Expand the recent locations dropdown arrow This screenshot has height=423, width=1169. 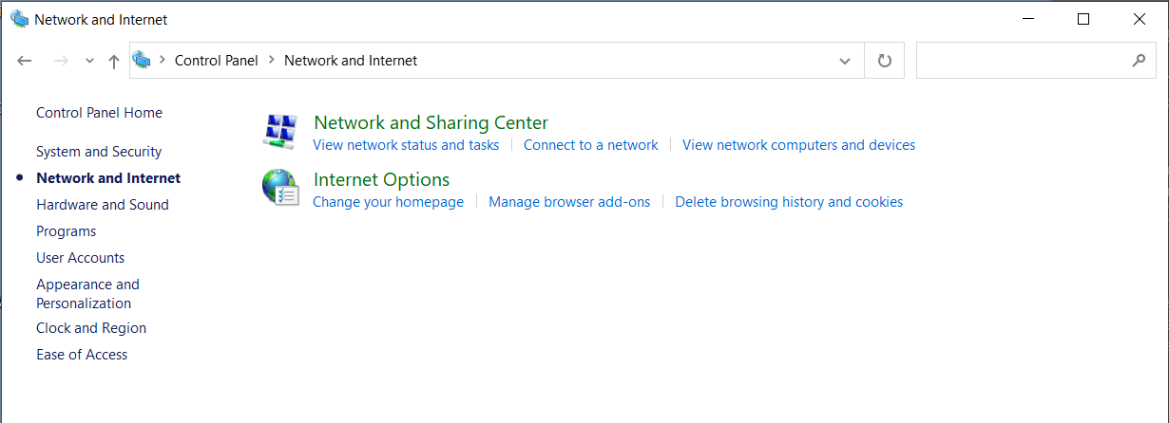click(89, 61)
